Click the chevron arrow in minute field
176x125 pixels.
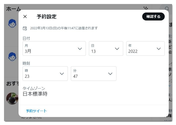coord(110,74)
